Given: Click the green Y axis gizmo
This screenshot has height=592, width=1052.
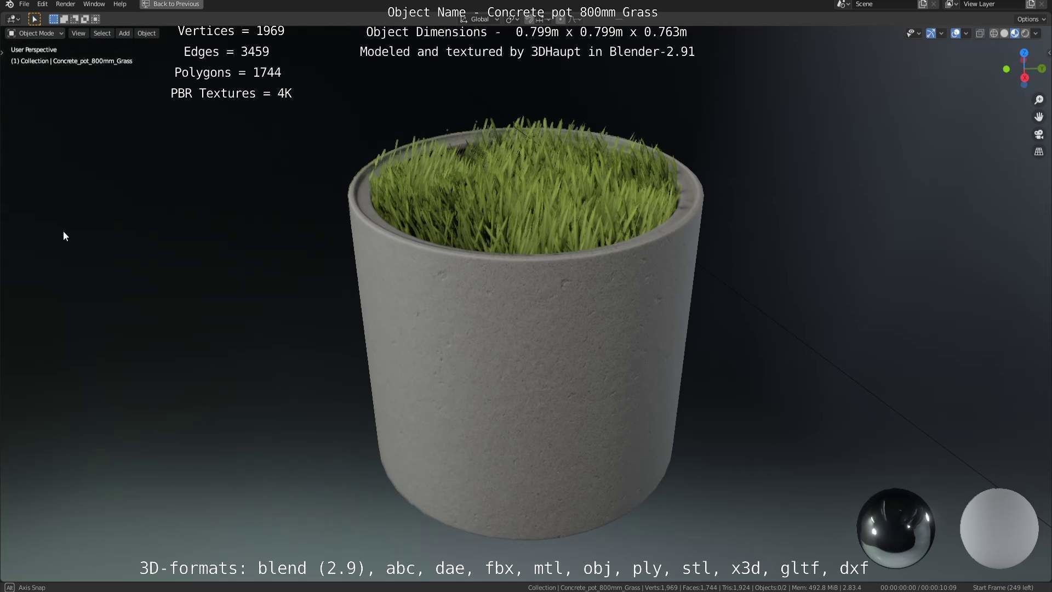Looking at the screenshot, I should 1042,69.
